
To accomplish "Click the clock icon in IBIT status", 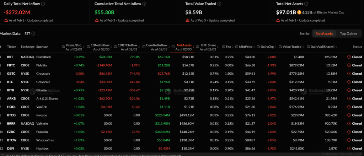I will [349, 57].
